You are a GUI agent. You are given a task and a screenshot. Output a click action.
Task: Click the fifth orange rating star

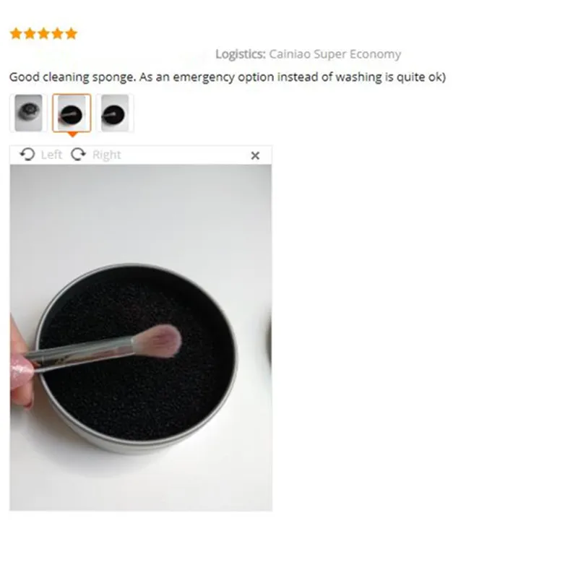[71, 33]
